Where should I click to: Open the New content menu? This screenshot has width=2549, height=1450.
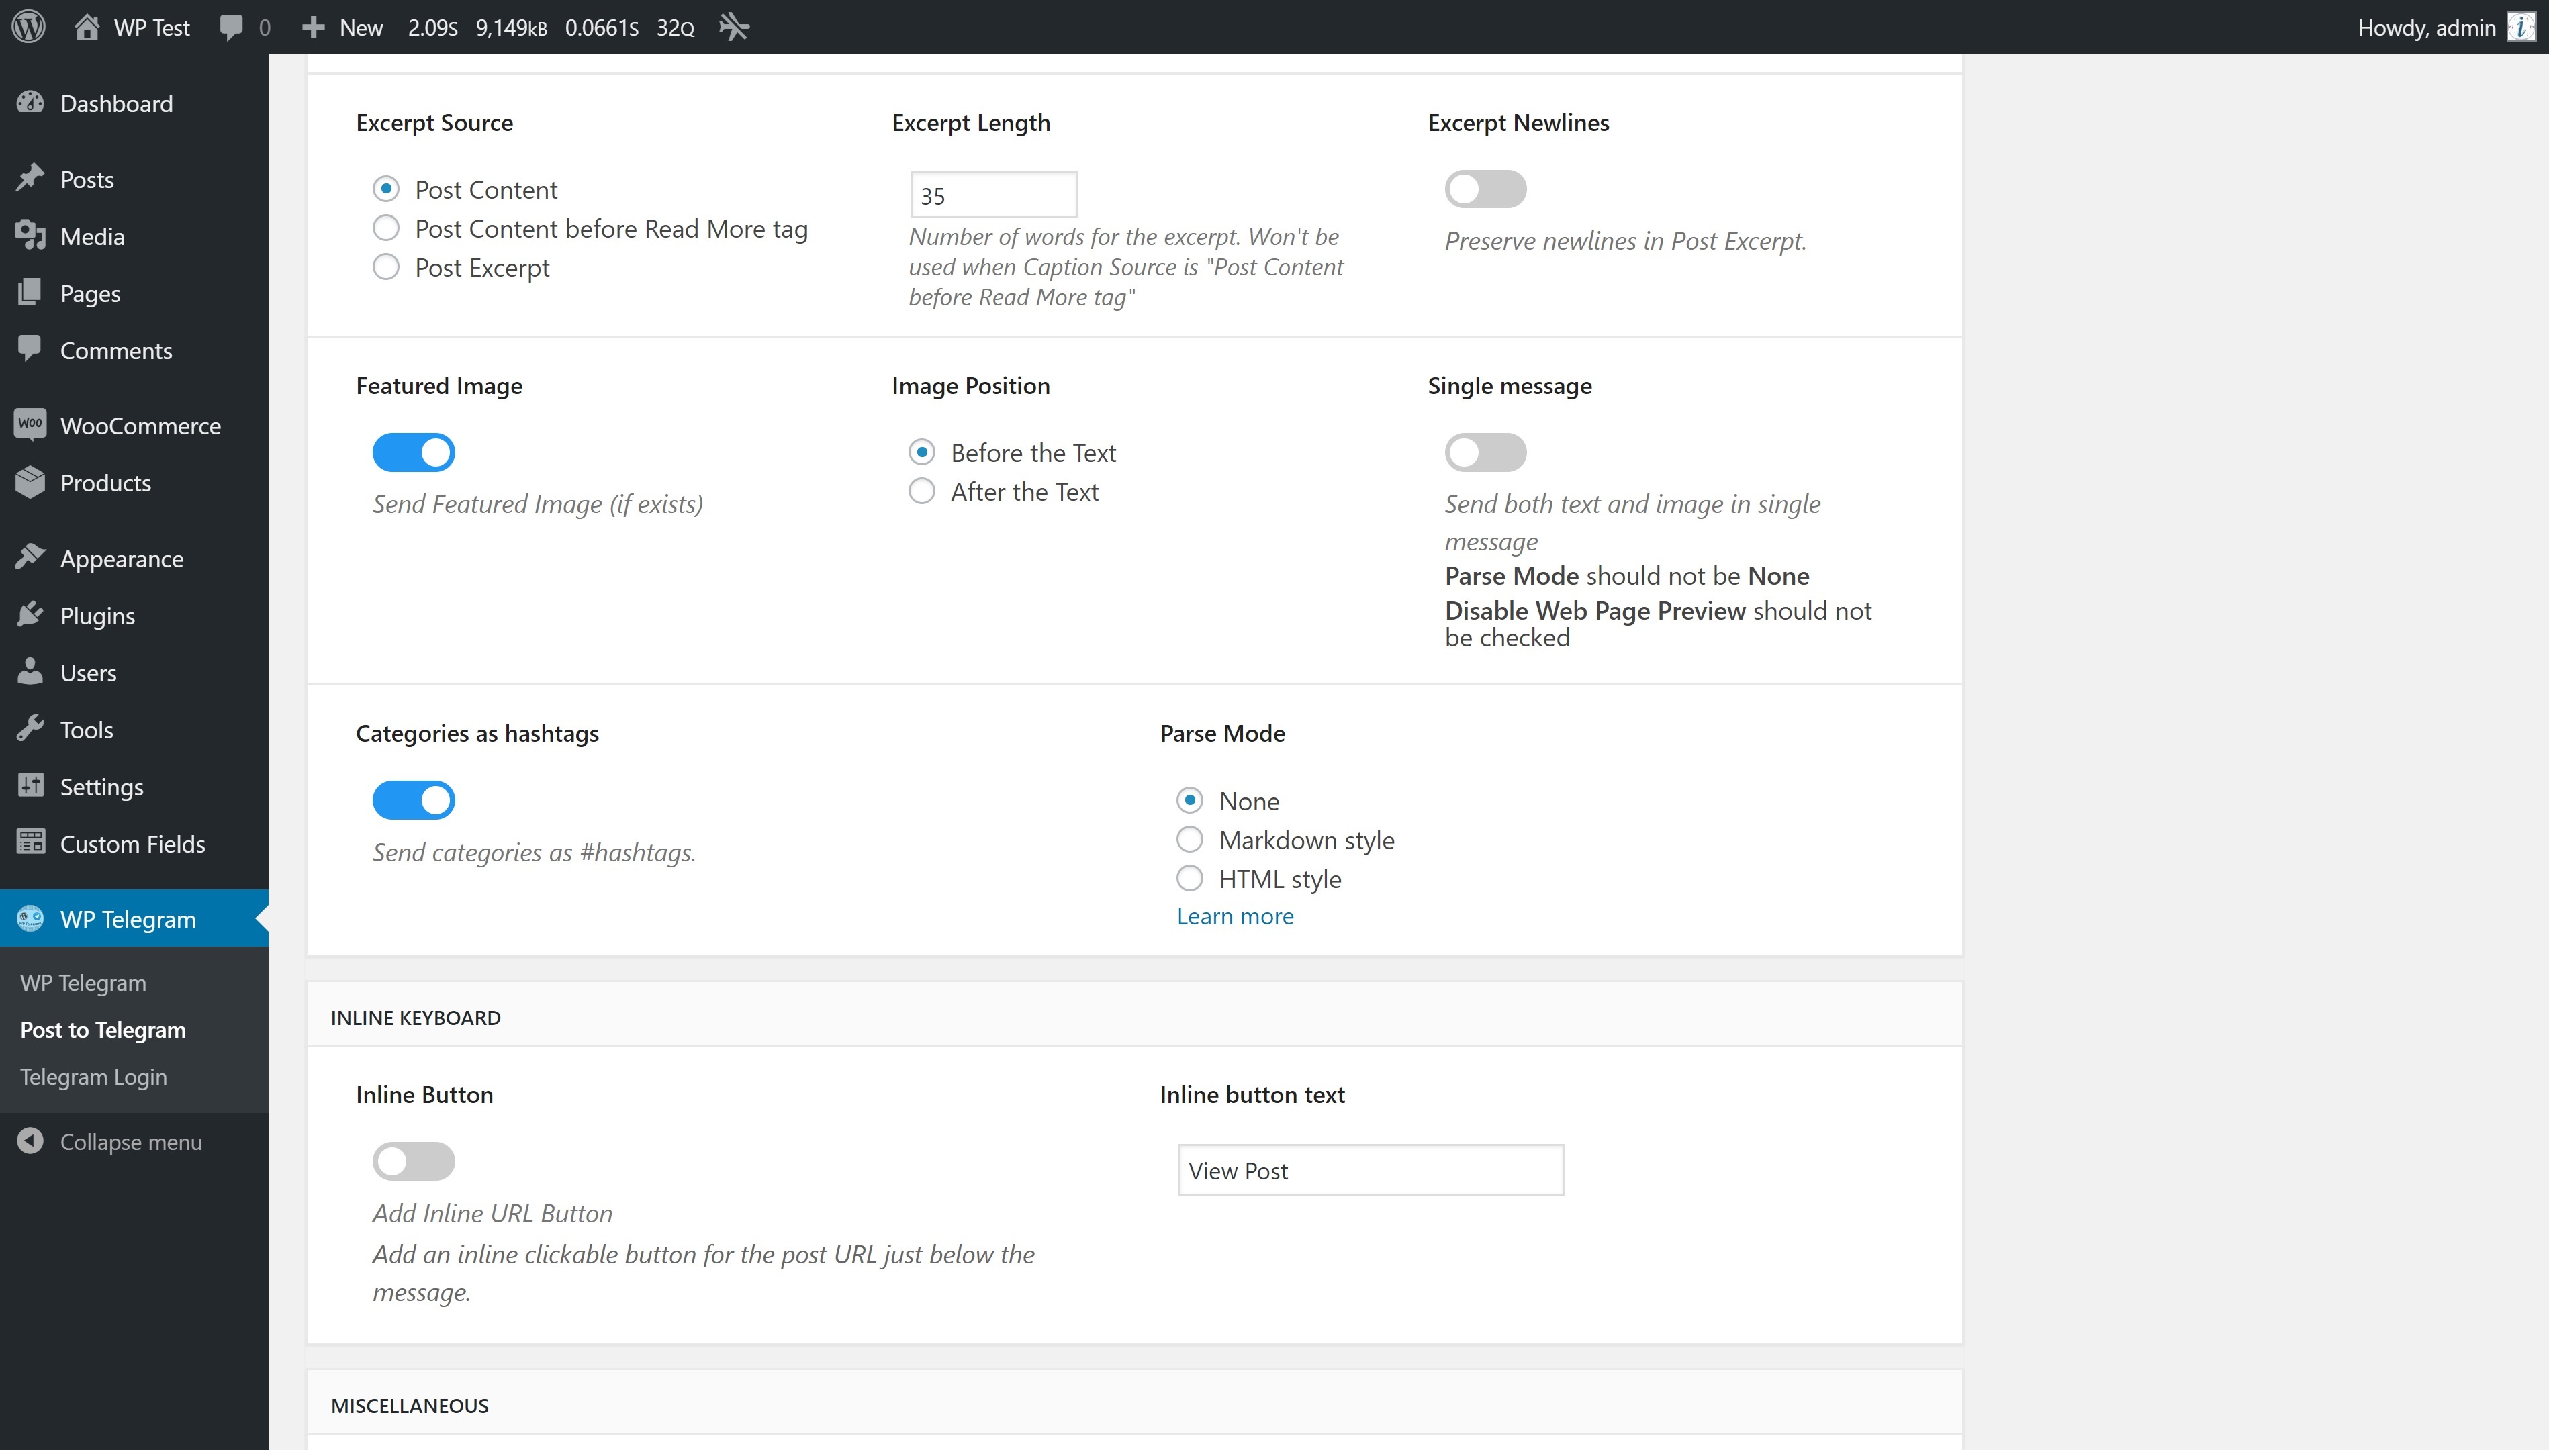342,27
